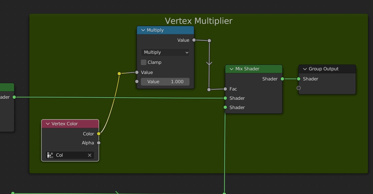
Task: Click the Multiply node Value output socket
Action: click(194, 40)
